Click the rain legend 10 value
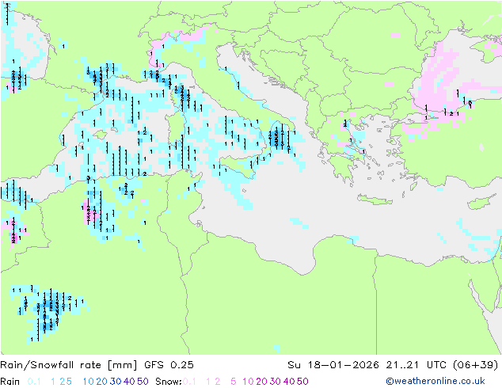Image resolution: width=502 pixels, height=388 pixels. point(88,382)
